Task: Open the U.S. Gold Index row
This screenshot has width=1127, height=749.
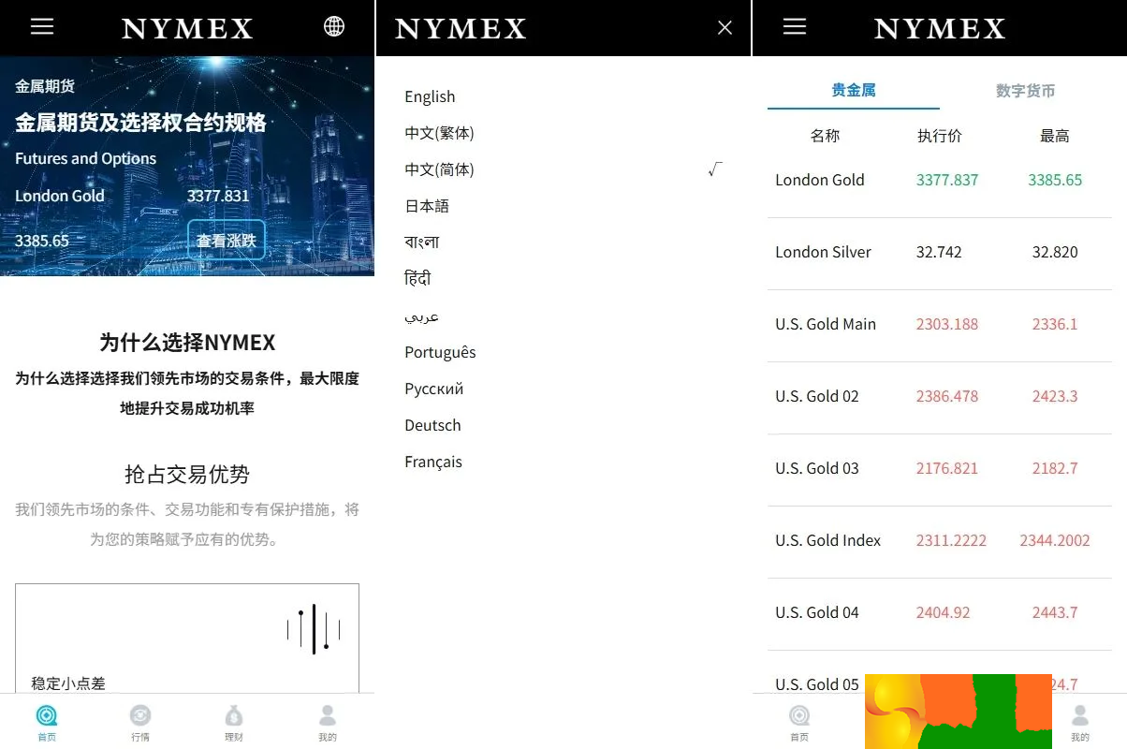Action: pyautogui.click(x=940, y=542)
